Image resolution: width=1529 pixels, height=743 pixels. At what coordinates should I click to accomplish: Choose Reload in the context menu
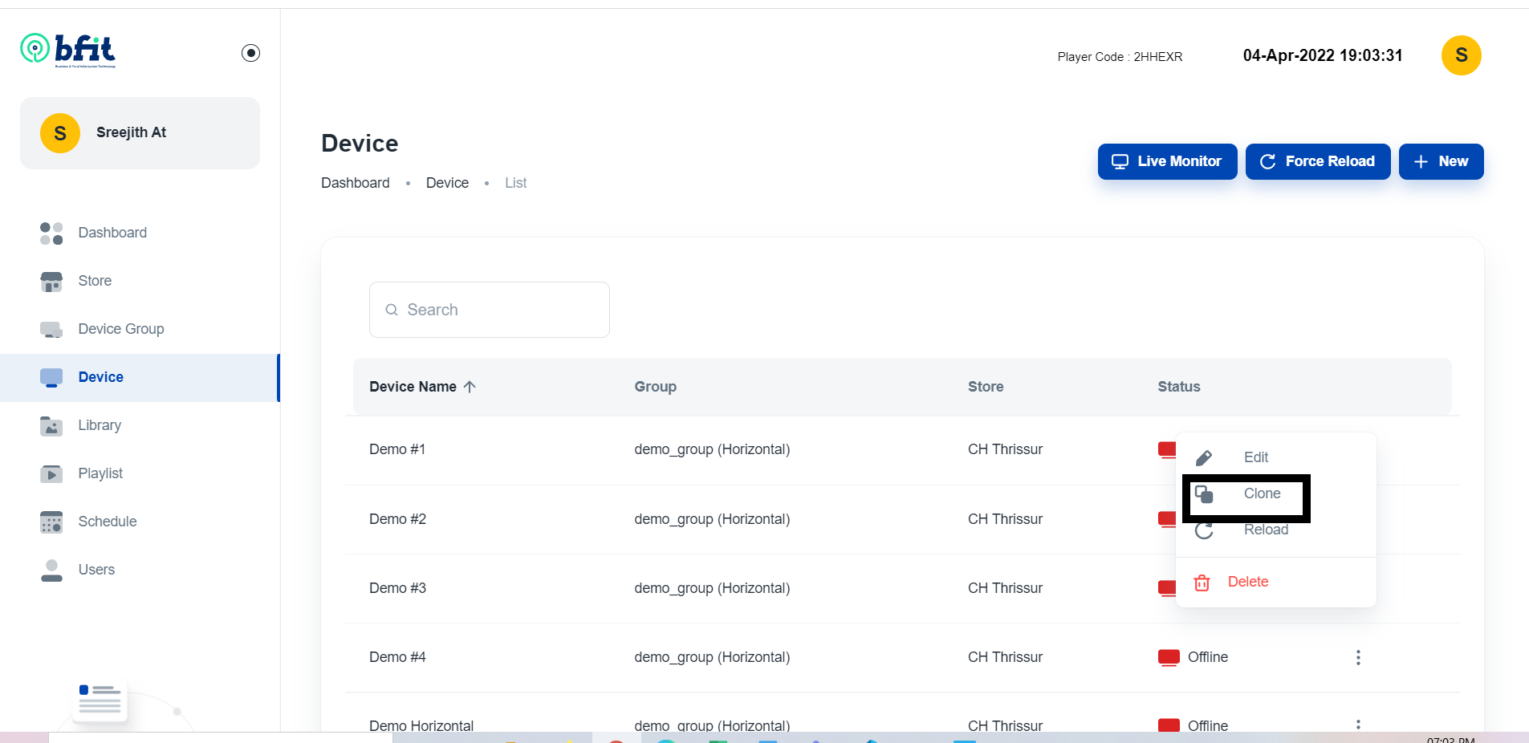pyautogui.click(x=1275, y=530)
